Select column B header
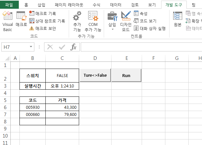Screen dimensions: 202x145 click(x=33, y=58)
